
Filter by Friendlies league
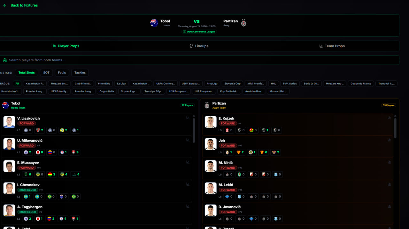tap(104, 84)
